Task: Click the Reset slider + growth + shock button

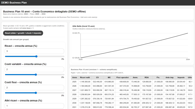Action: (23, 33)
